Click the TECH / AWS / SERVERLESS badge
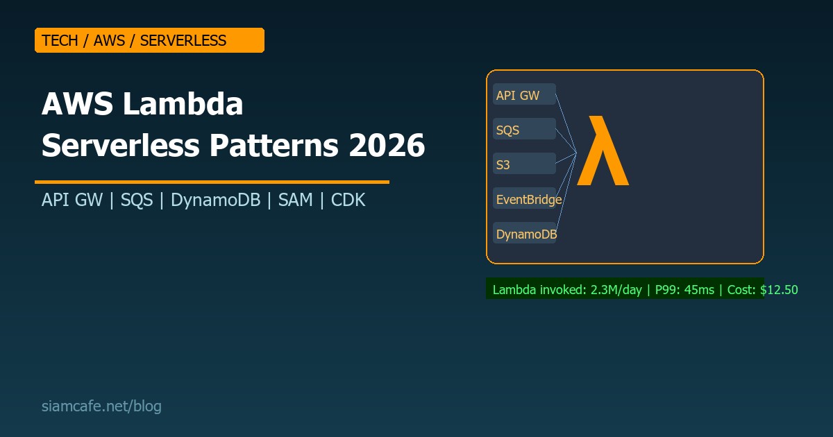The height and width of the screenshot is (437, 833). click(x=149, y=40)
